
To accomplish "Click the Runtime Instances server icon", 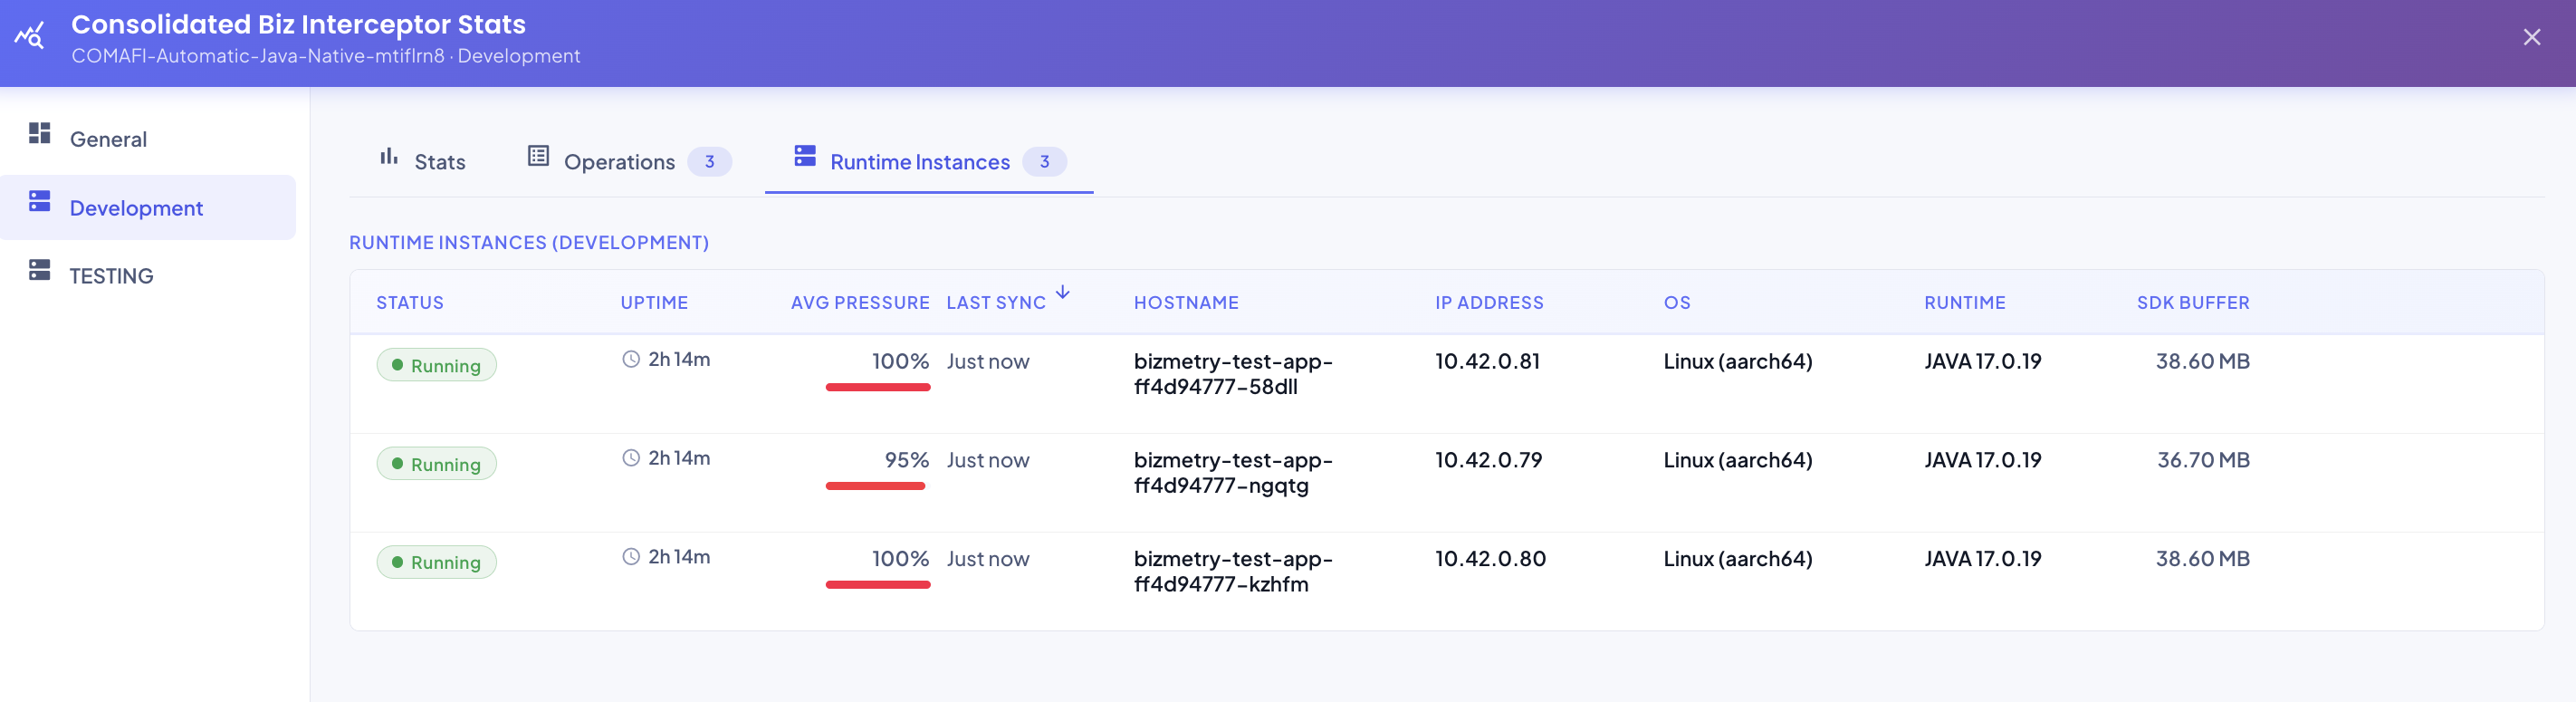I will tap(805, 155).
